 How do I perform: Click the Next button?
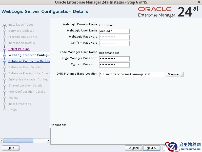pos(151,148)
